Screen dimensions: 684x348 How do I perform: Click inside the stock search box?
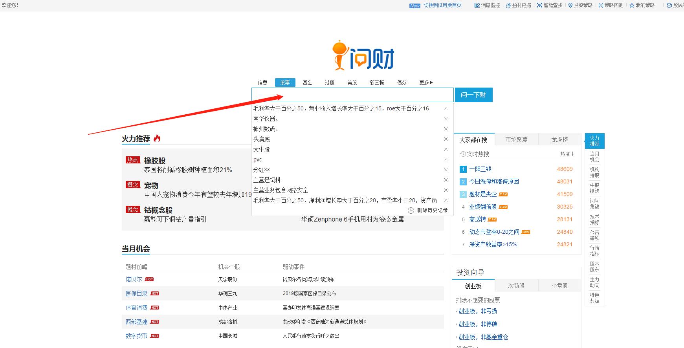click(352, 95)
